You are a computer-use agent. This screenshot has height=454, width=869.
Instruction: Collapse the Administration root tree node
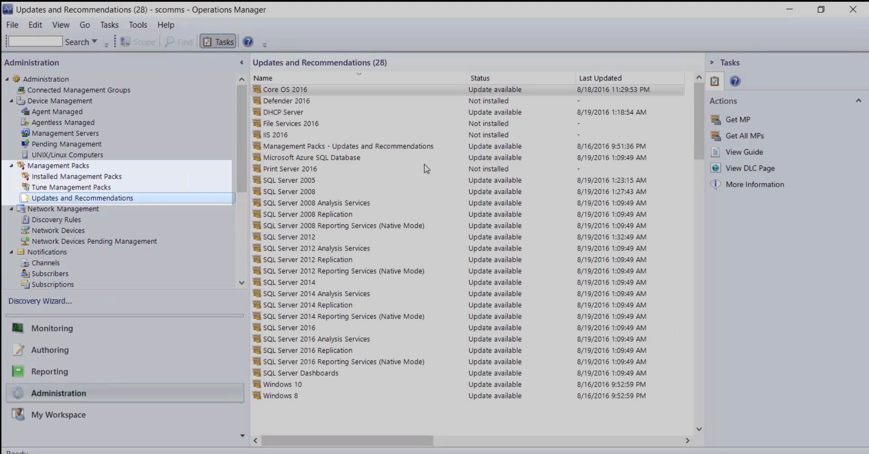click(7, 79)
